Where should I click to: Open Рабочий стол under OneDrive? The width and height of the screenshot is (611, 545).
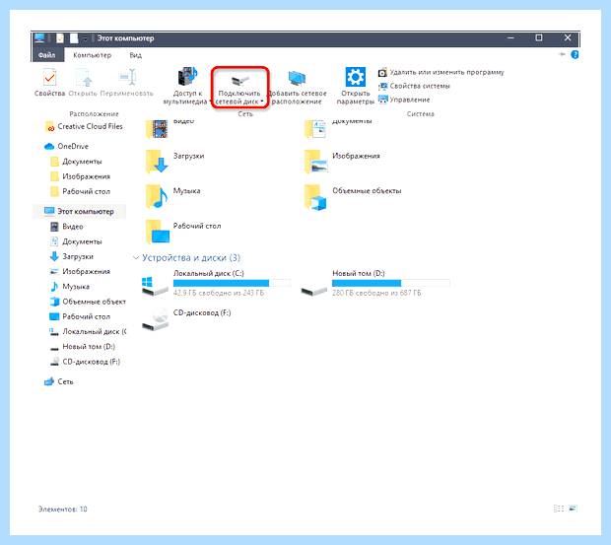tap(80, 191)
